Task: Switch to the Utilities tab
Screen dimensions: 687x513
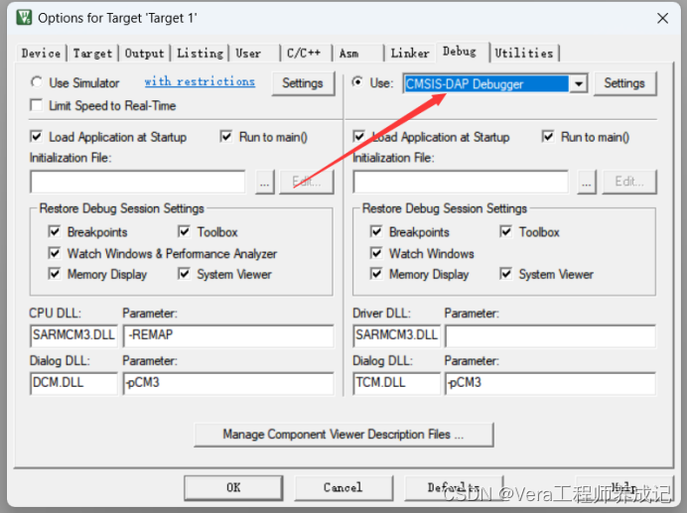Action: click(524, 53)
